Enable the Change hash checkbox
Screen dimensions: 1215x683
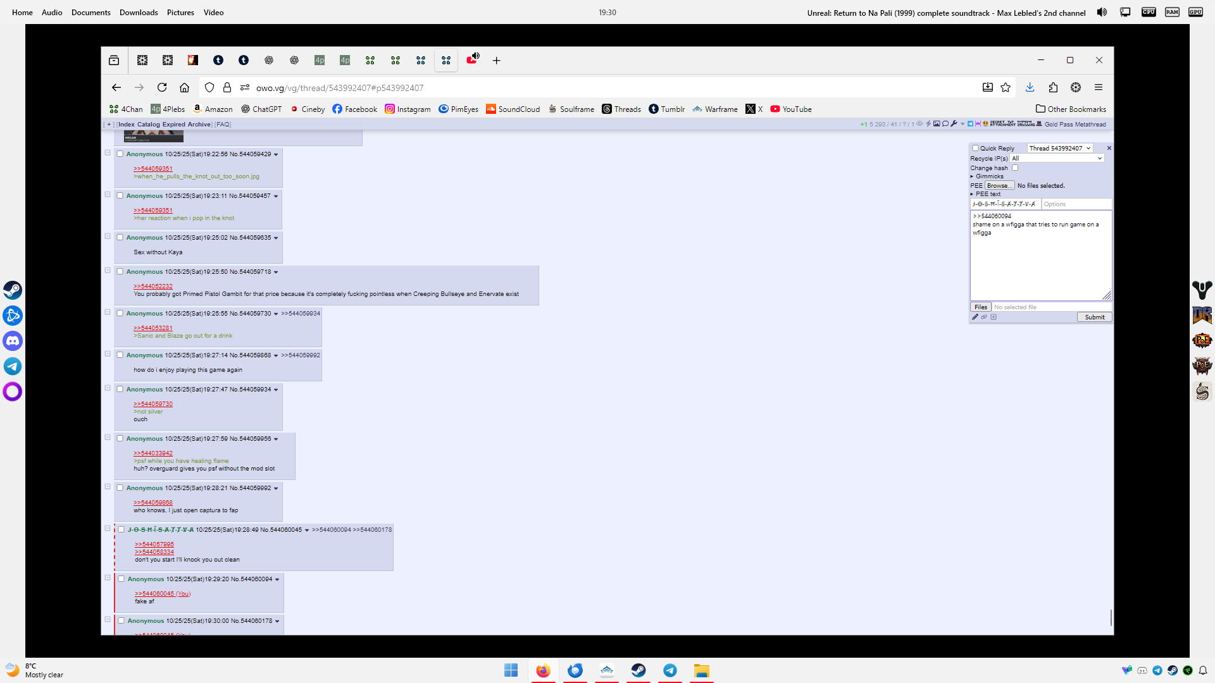tap(1015, 168)
